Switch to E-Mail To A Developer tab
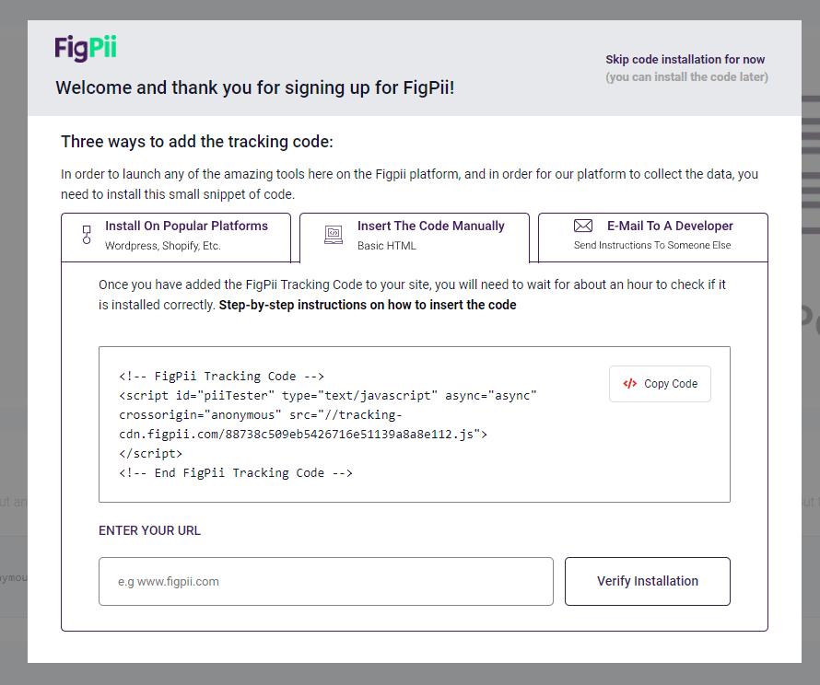This screenshot has width=820, height=685. click(652, 238)
